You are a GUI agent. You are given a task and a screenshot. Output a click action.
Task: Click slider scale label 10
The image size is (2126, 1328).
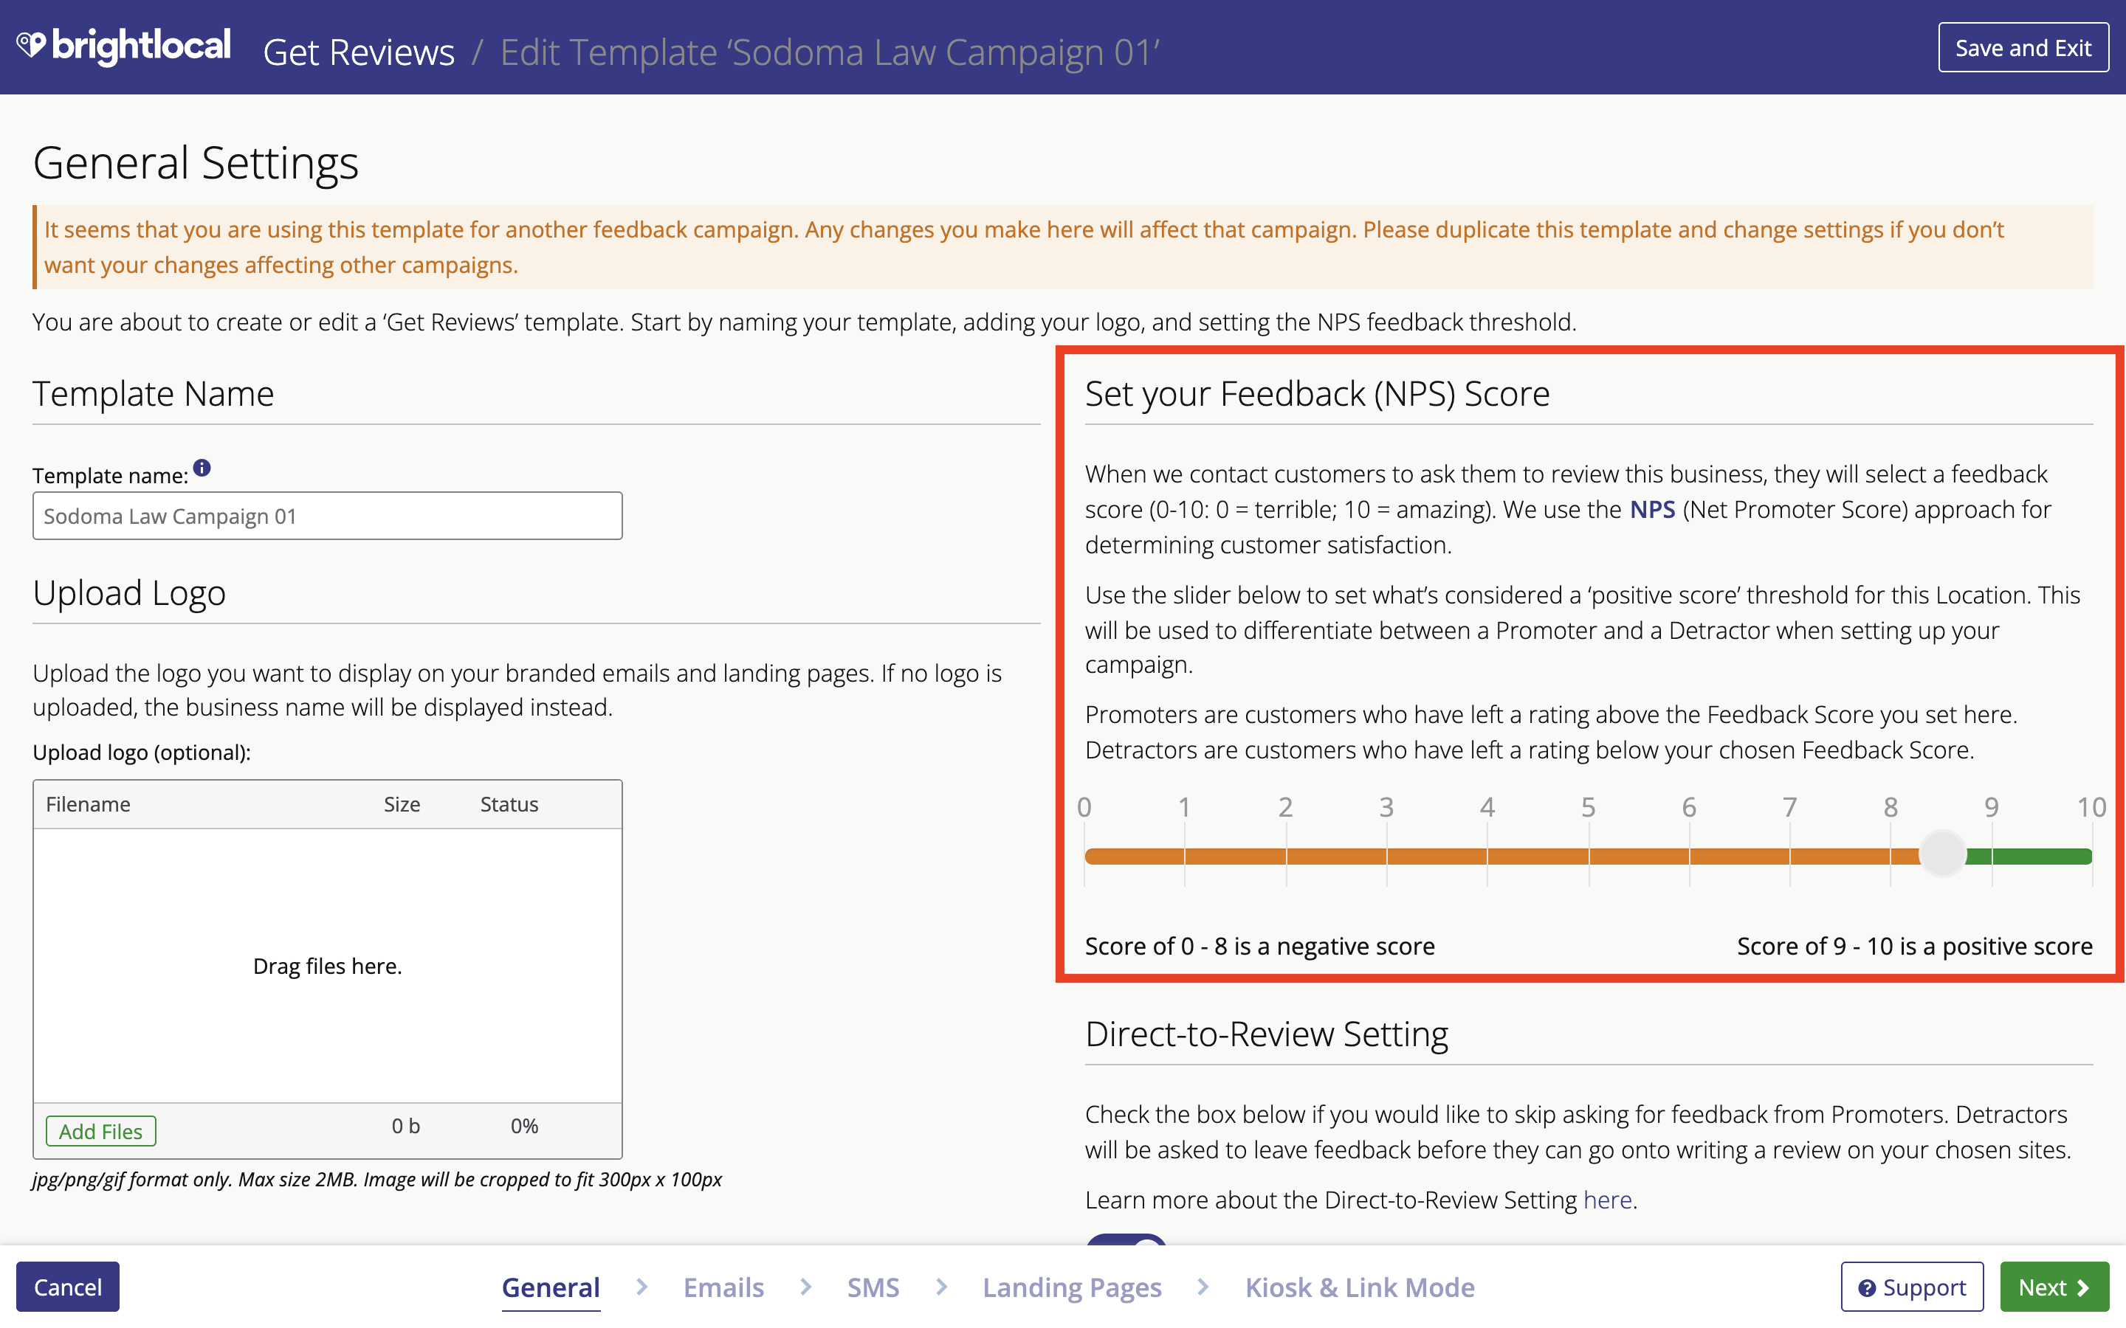[x=2092, y=807]
